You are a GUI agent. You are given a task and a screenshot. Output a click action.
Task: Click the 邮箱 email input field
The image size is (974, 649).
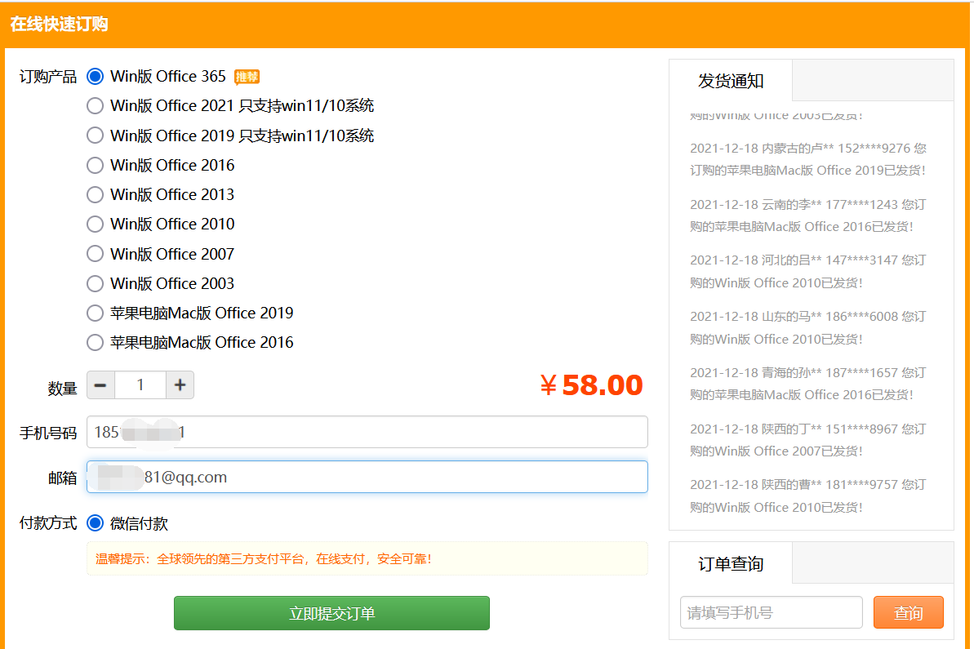click(367, 477)
